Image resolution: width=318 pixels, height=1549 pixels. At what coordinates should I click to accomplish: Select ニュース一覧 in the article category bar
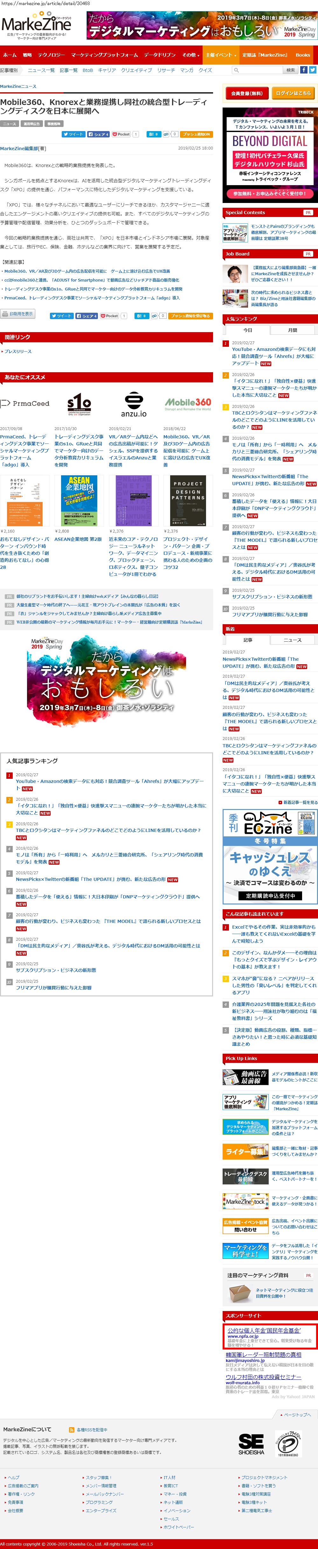41,70
